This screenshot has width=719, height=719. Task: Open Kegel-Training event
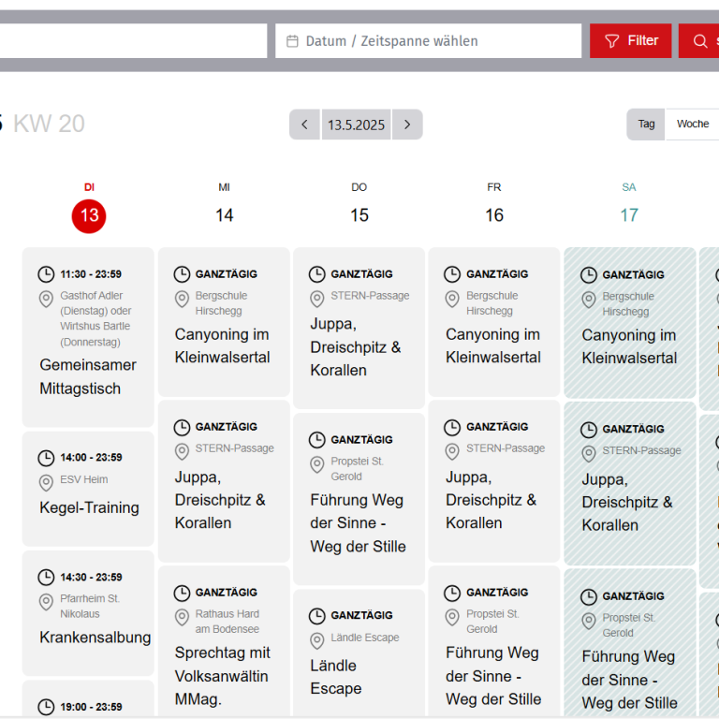[89, 507]
